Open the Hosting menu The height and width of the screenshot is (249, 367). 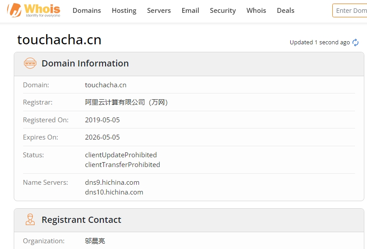pos(124,11)
